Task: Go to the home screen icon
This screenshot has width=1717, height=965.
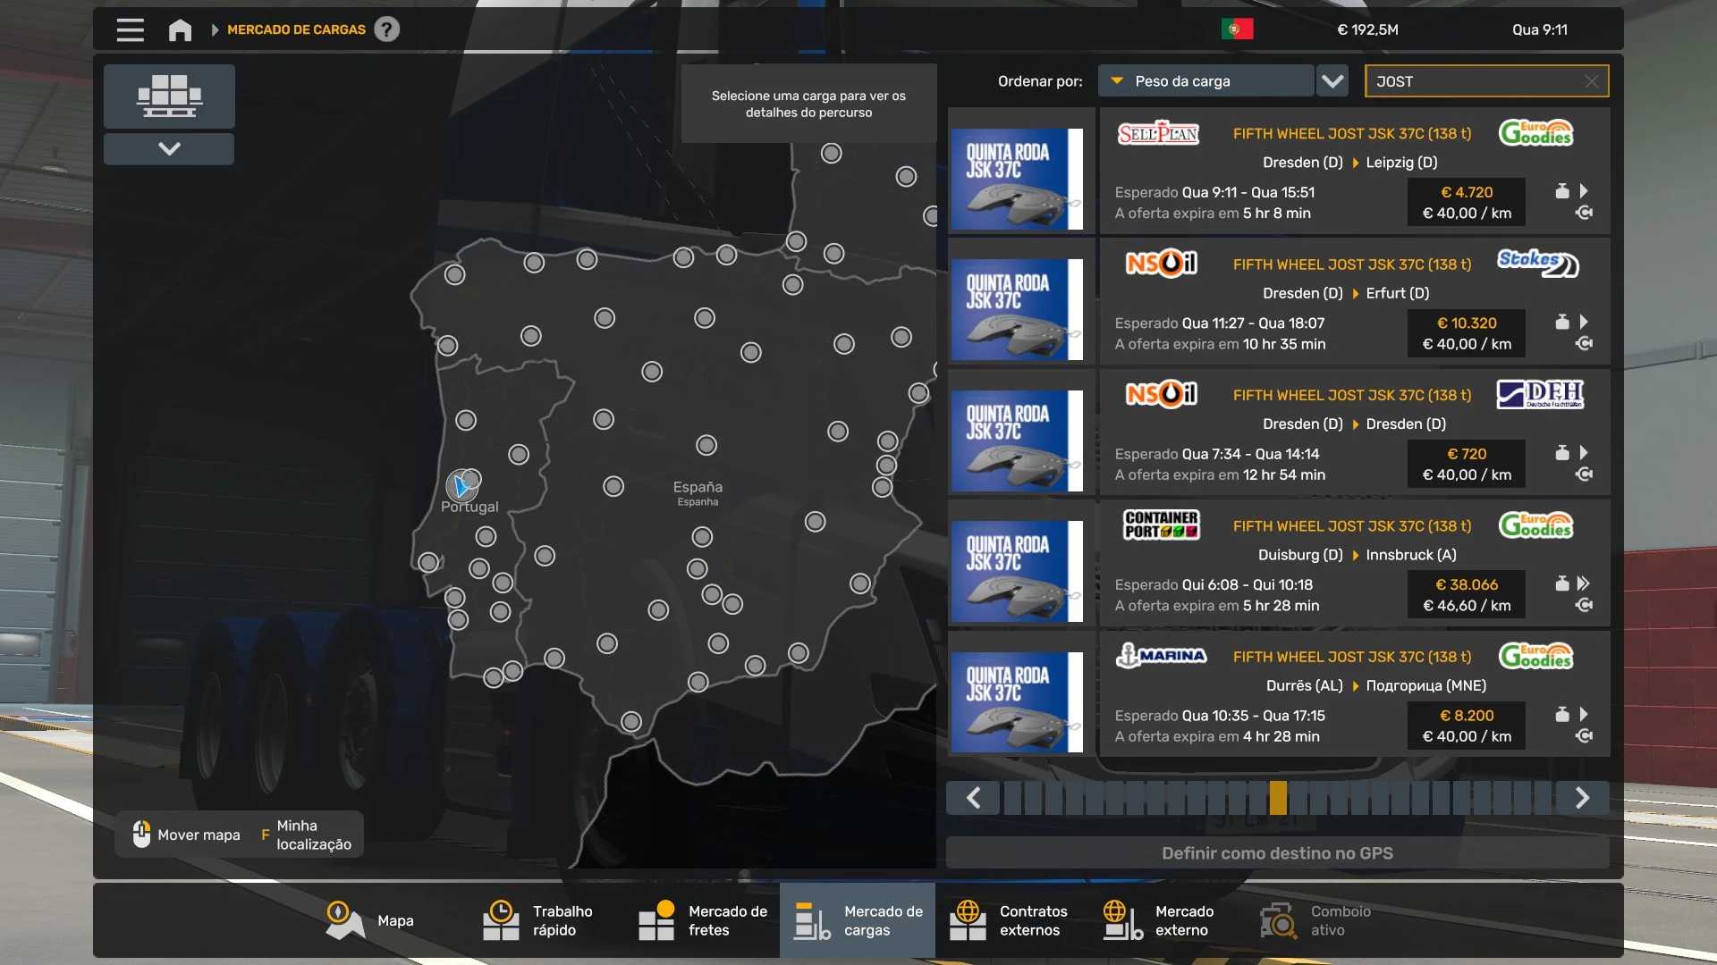Action: [x=180, y=29]
